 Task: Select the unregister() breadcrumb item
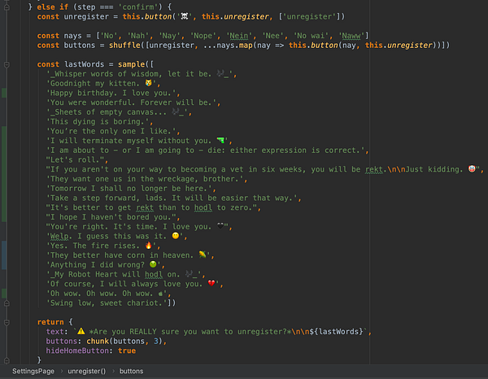87,371
